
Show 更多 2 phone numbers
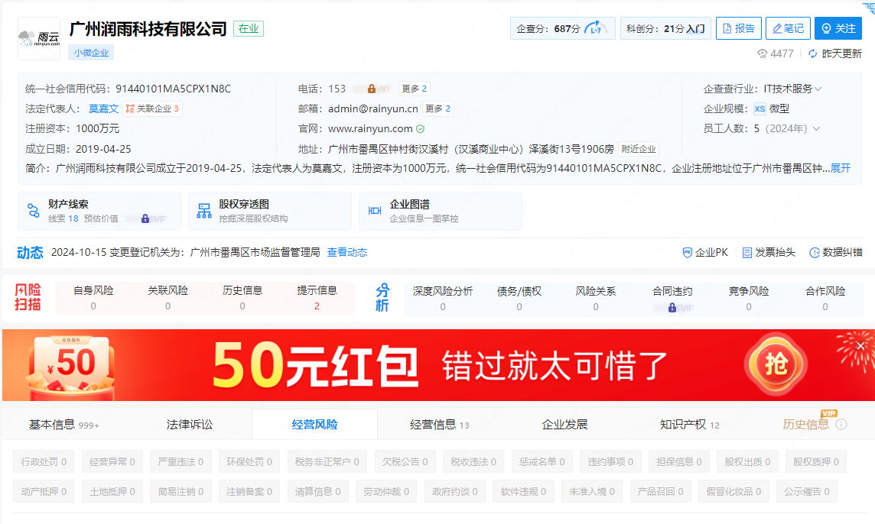click(414, 89)
